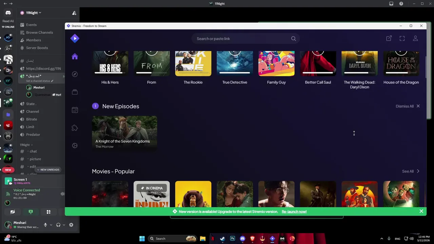Click the True Detective progress bar

click(x=235, y=73)
